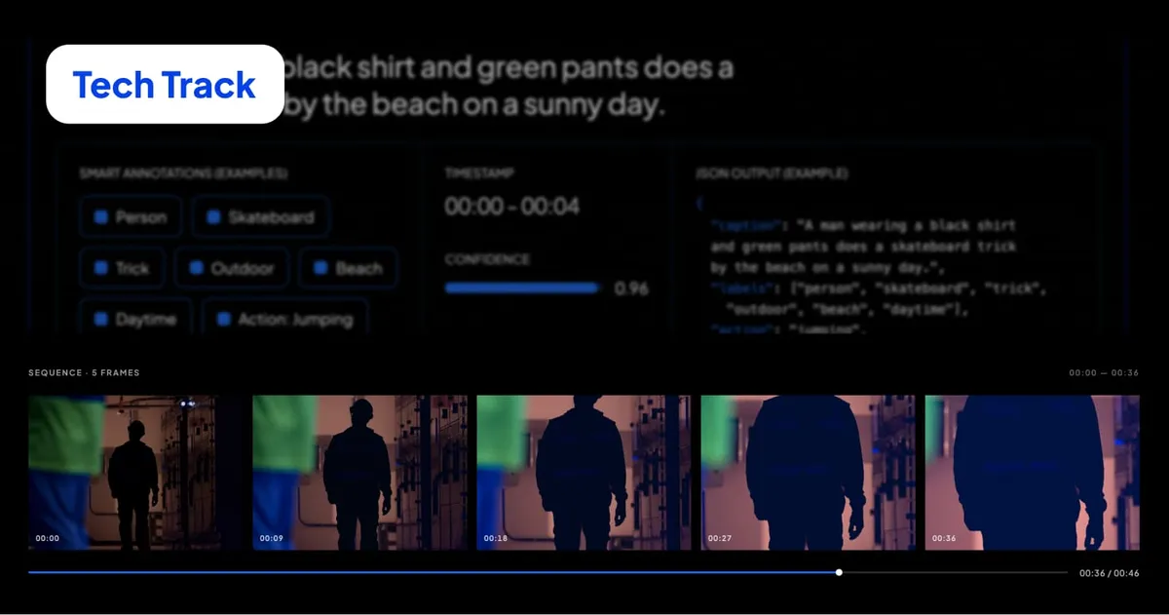Image resolution: width=1169 pixels, height=615 pixels.
Task: Click the 00:00 — 00:36 range label
Action: click(1104, 372)
